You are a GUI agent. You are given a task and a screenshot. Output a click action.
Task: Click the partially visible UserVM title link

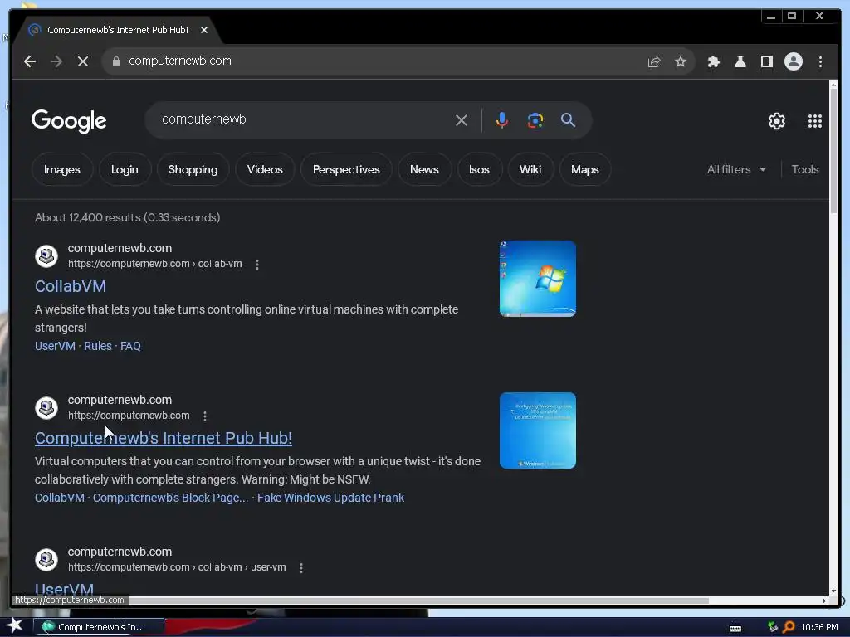pyautogui.click(x=64, y=589)
